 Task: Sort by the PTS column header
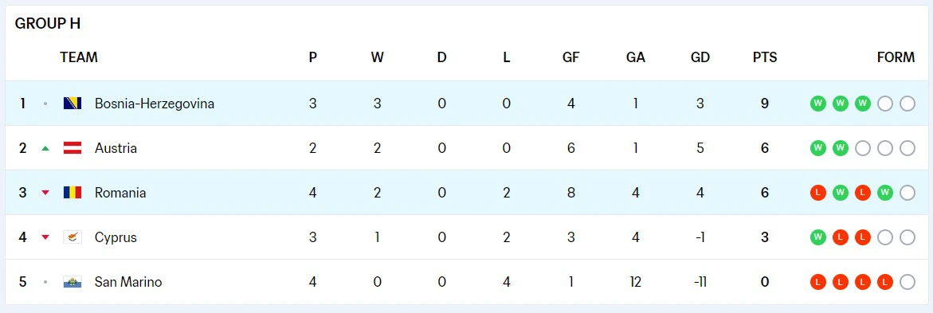[x=765, y=57]
